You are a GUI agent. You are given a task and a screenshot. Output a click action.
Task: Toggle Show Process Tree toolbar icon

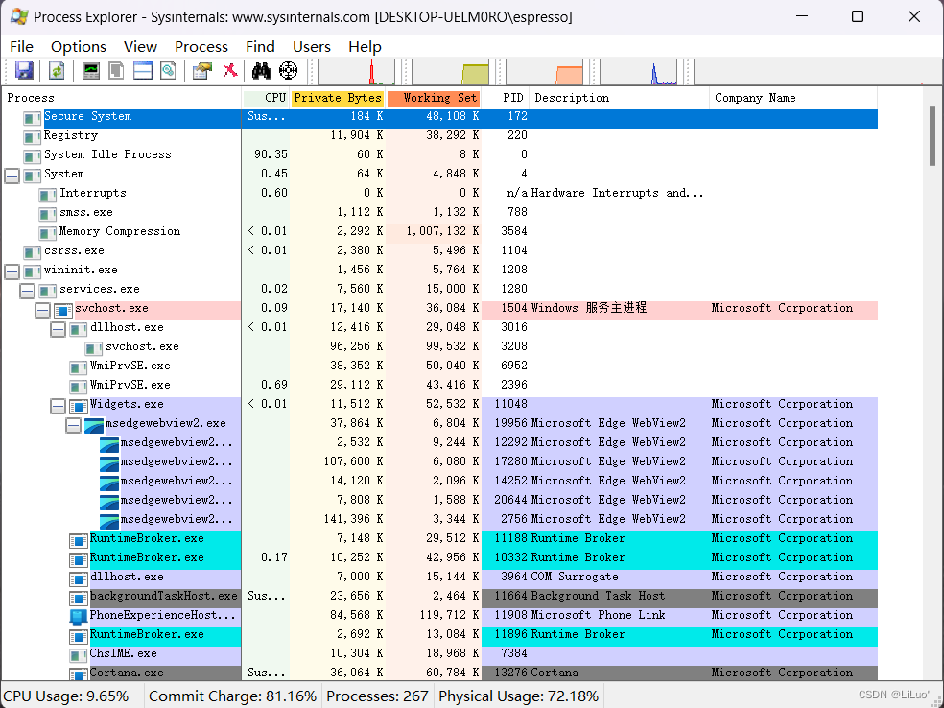pyautogui.click(x=116, y=71)
